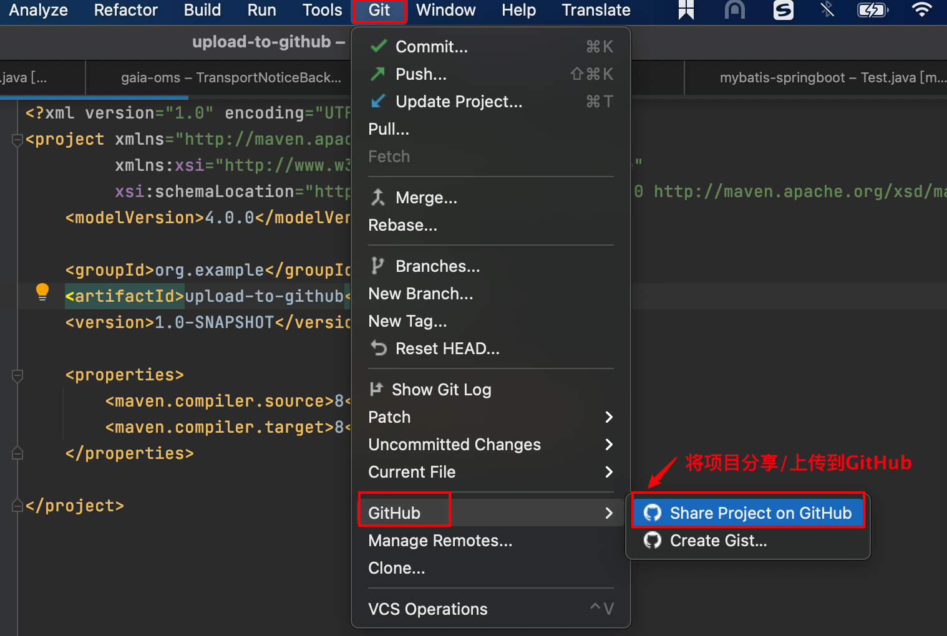
Task: Close the Git menu from the menu bar
Action: pyautogui.click(x=379, y=11)
